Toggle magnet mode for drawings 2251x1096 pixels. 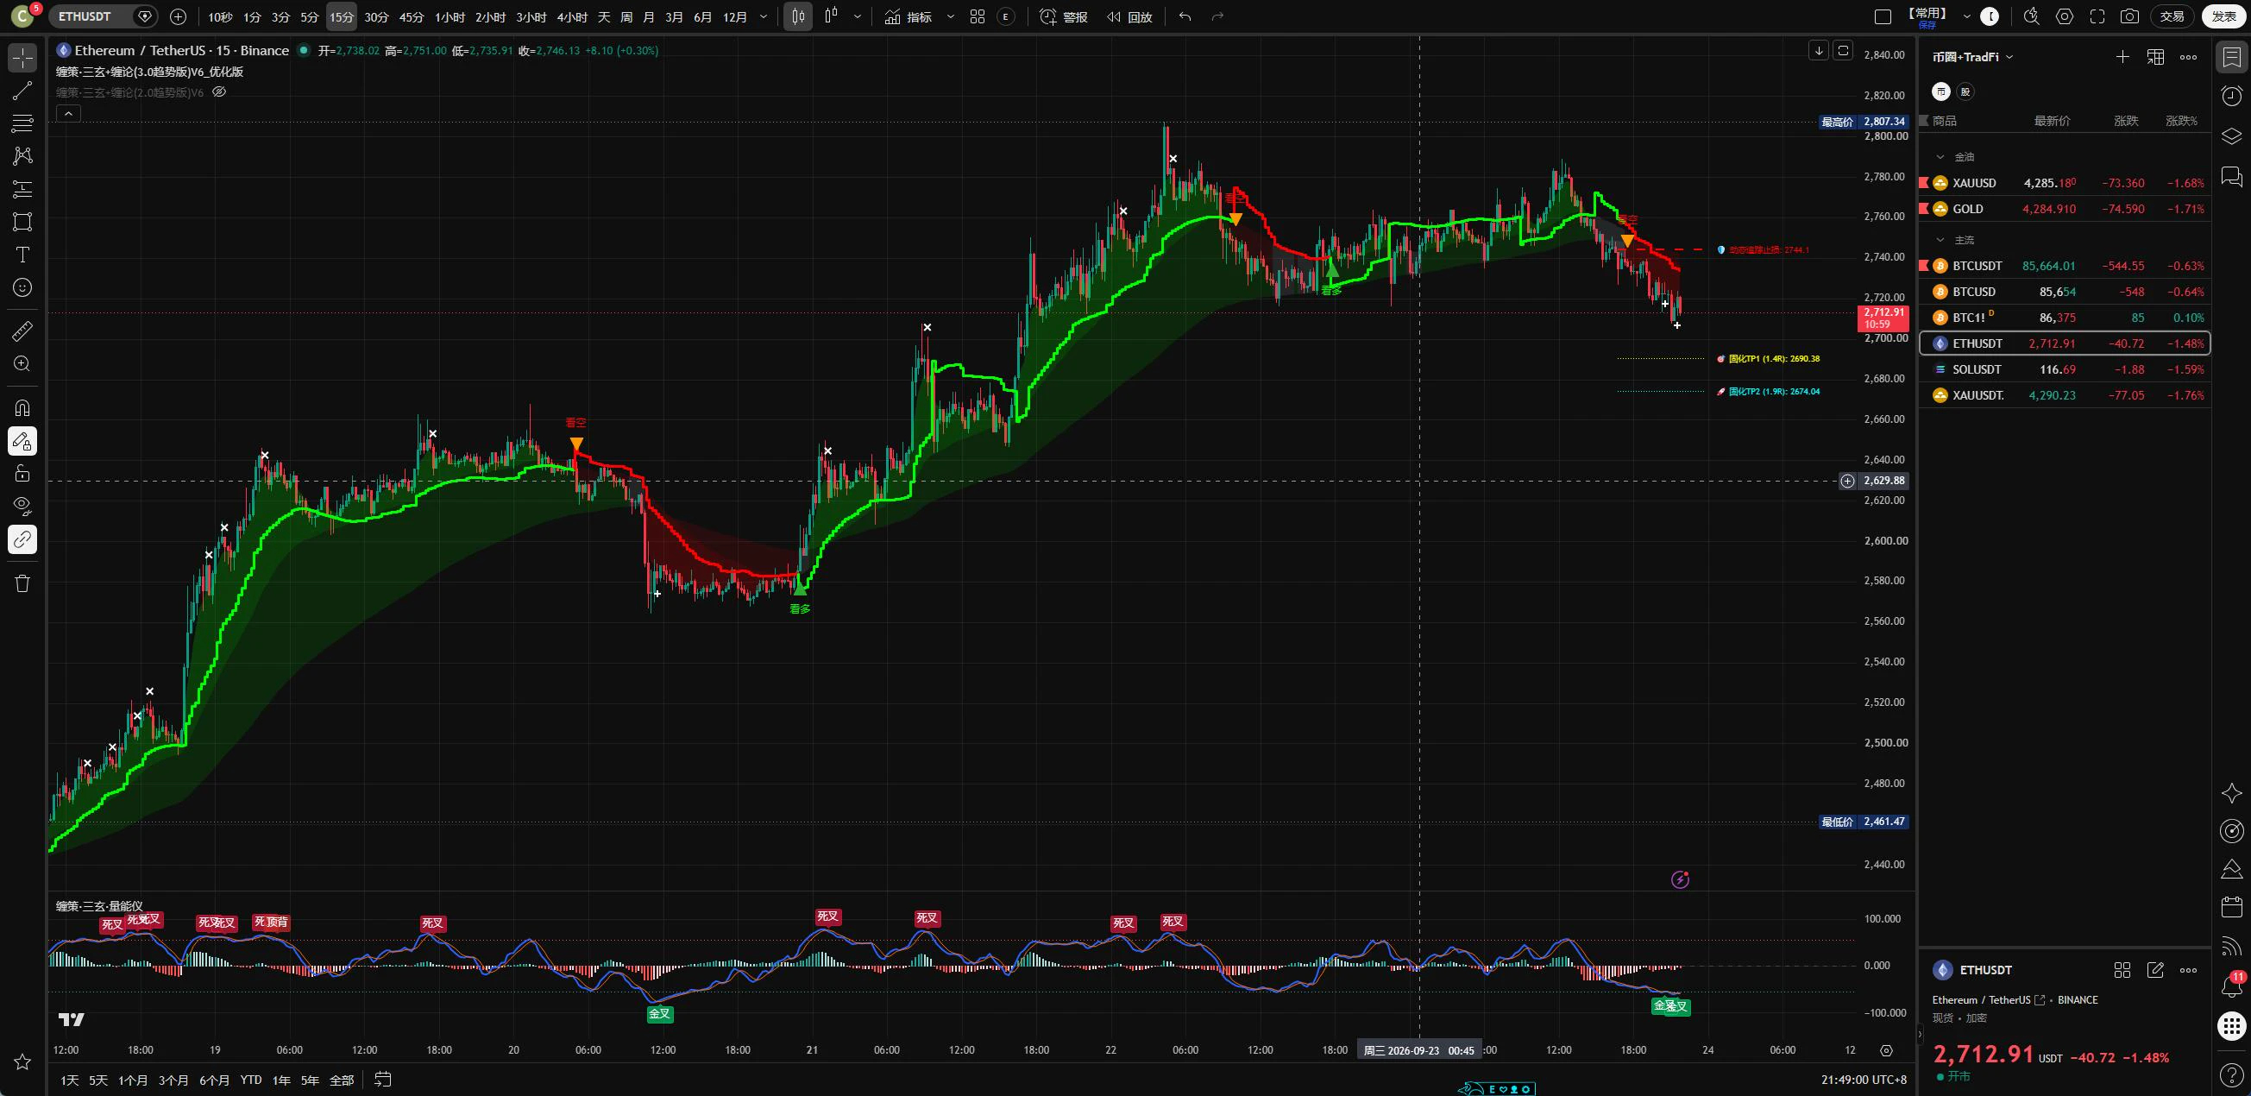click(x=22, y=408)
